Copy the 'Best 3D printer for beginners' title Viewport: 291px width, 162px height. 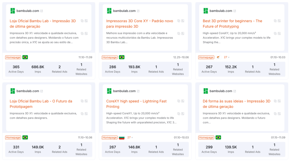(x=275, y=21)
